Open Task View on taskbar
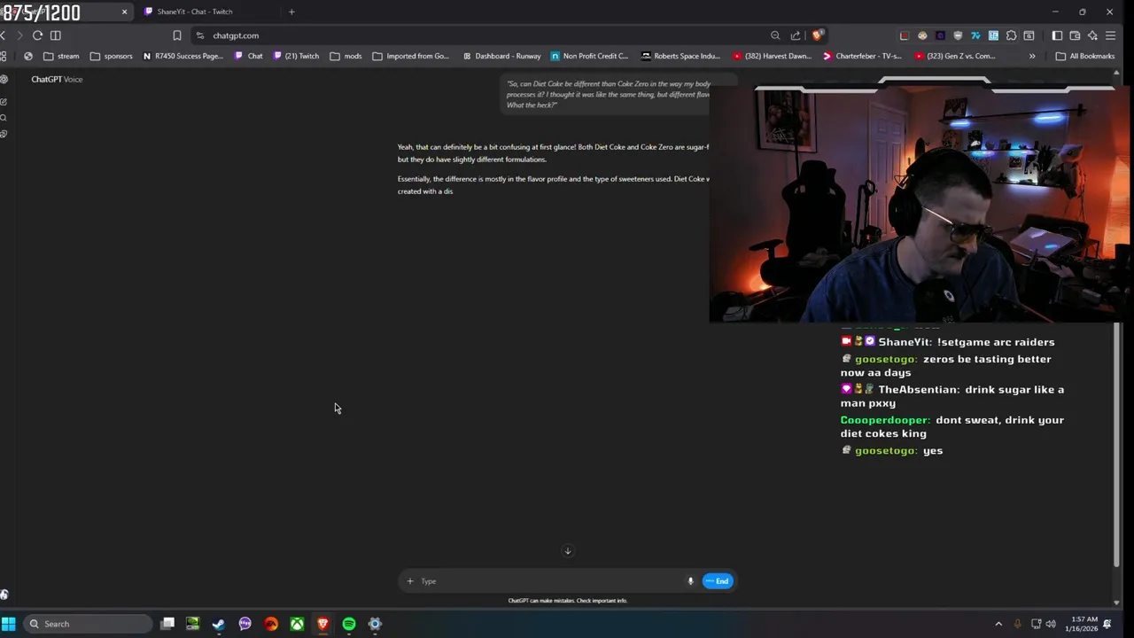Image resolution: width=1134 pixels, height=638 pixels. pyautogui.click(x=167, y=624)
